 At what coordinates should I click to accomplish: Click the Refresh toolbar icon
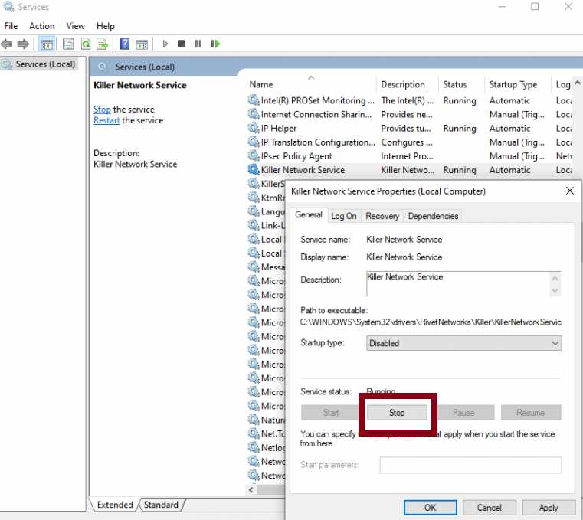[x=86, y=44]
